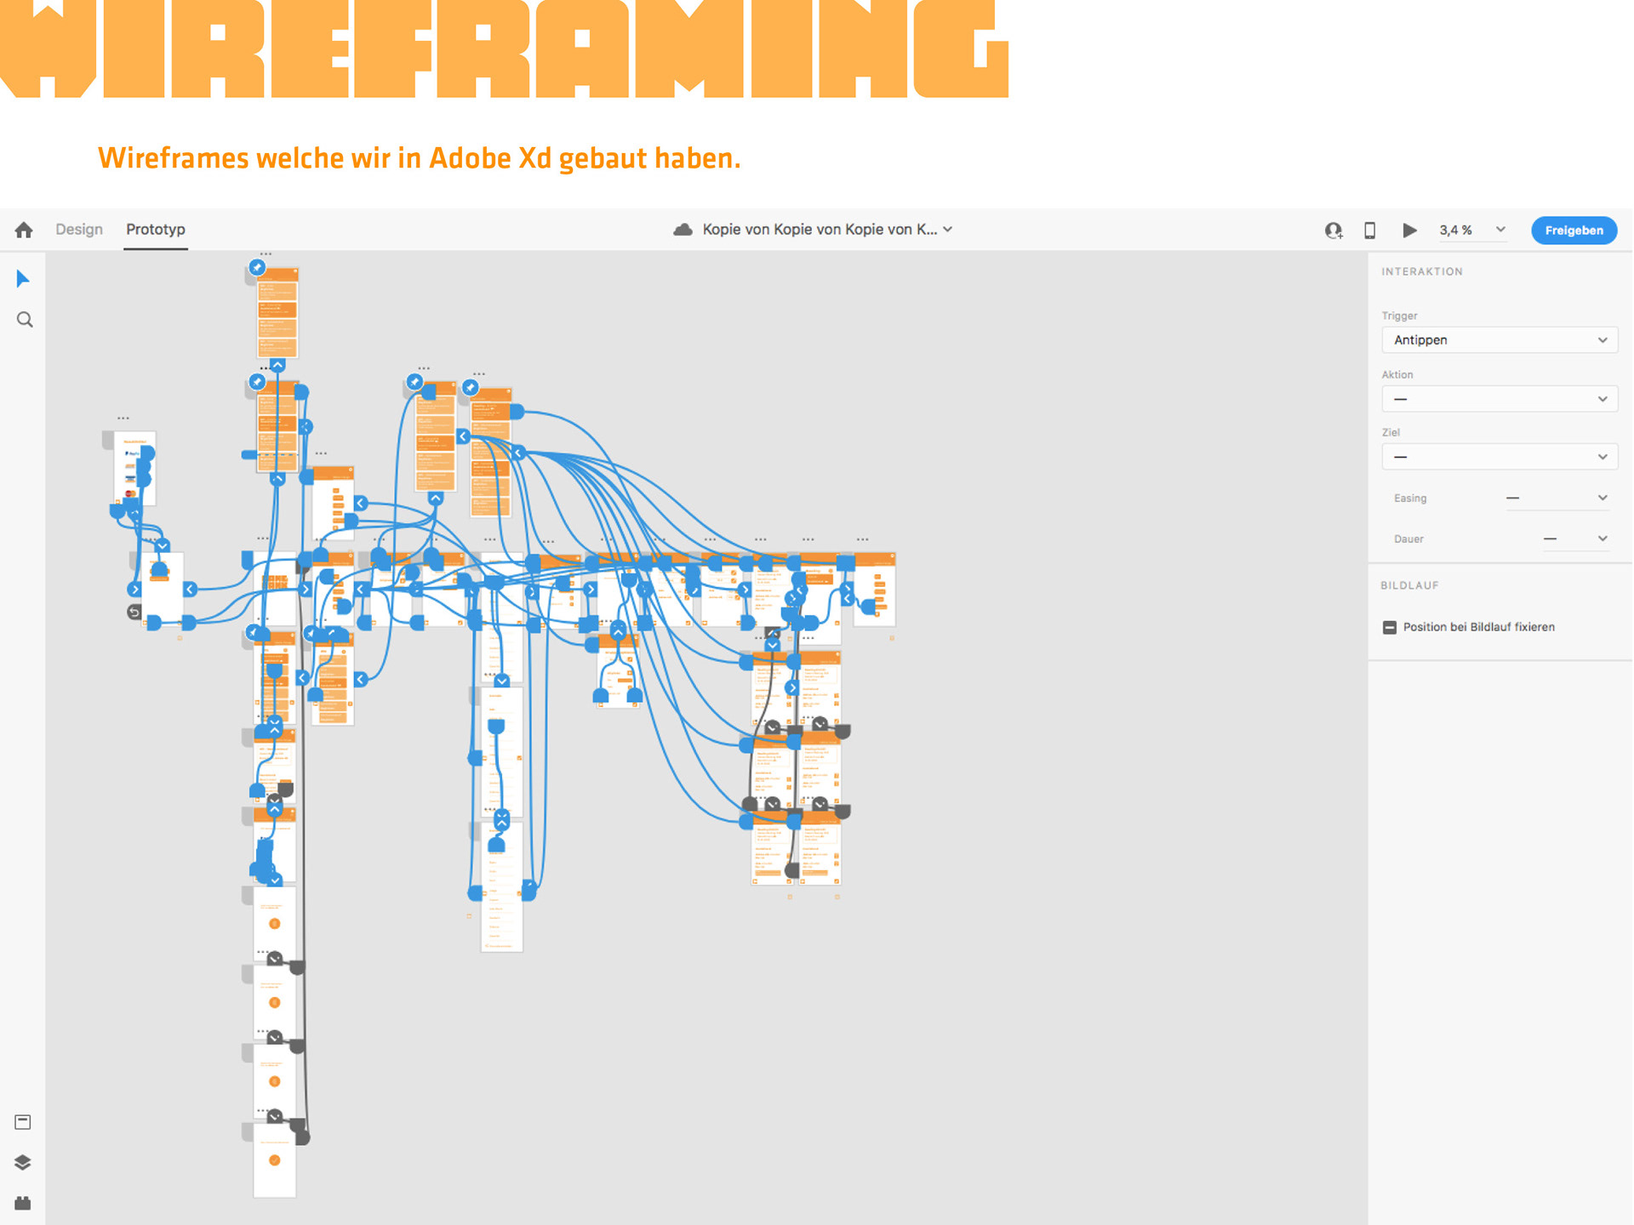Switch to the Design tab
The width and height of the screenshot is (1634, 1225).
tap(79, 230)
